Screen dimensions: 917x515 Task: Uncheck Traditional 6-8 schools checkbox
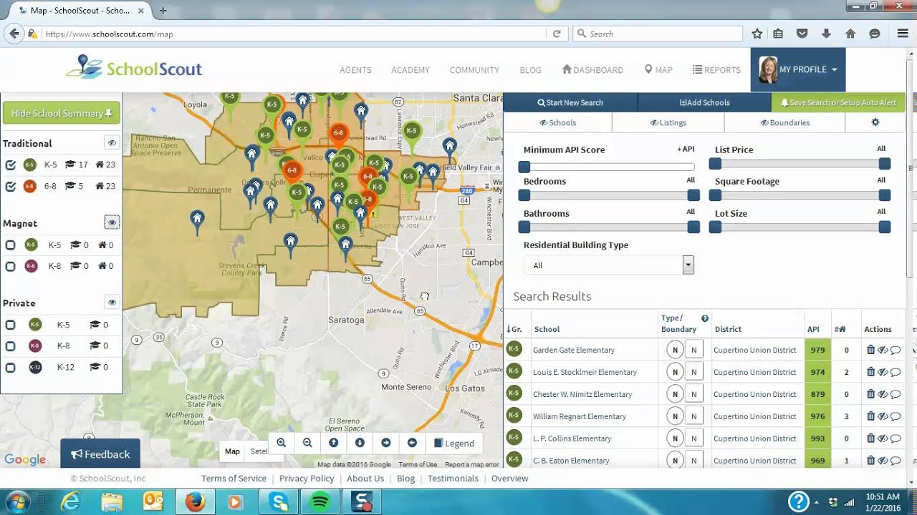pyautogui.click(x=11, y=187)
